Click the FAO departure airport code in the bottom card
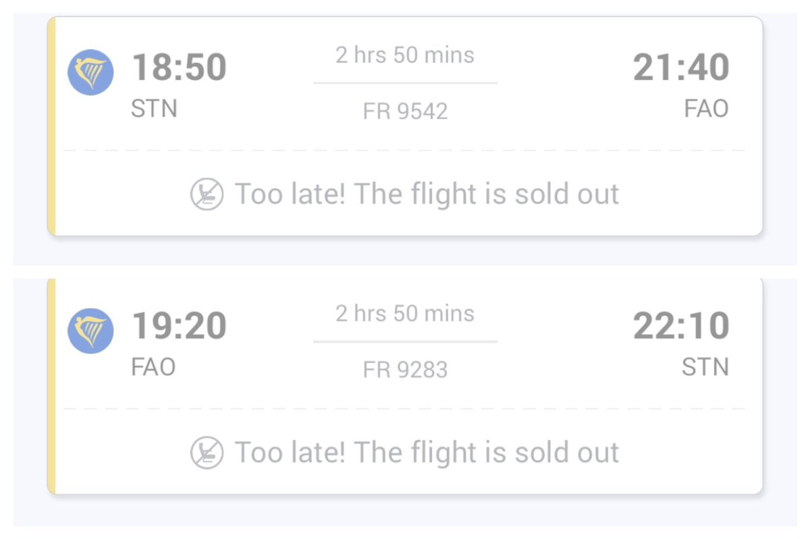This screenshot has height=539, width=810. 153,367
